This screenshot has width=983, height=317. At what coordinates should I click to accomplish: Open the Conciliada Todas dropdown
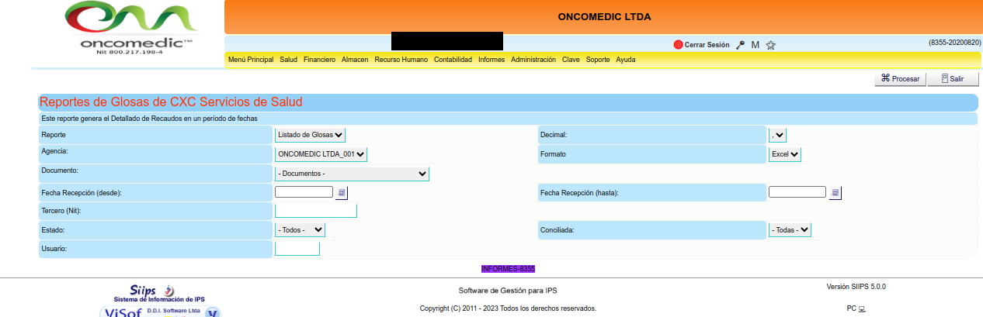[x=790, y=229]
